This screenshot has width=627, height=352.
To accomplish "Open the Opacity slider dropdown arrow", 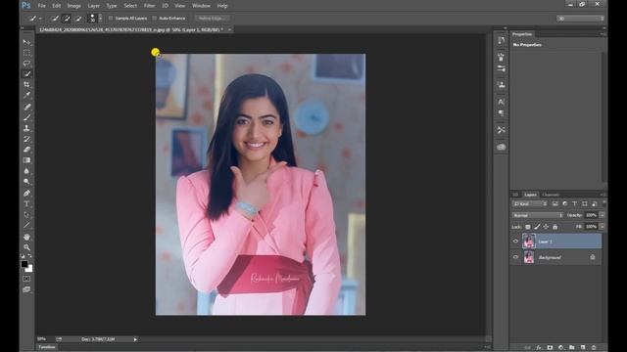I will tap(603, 215).
